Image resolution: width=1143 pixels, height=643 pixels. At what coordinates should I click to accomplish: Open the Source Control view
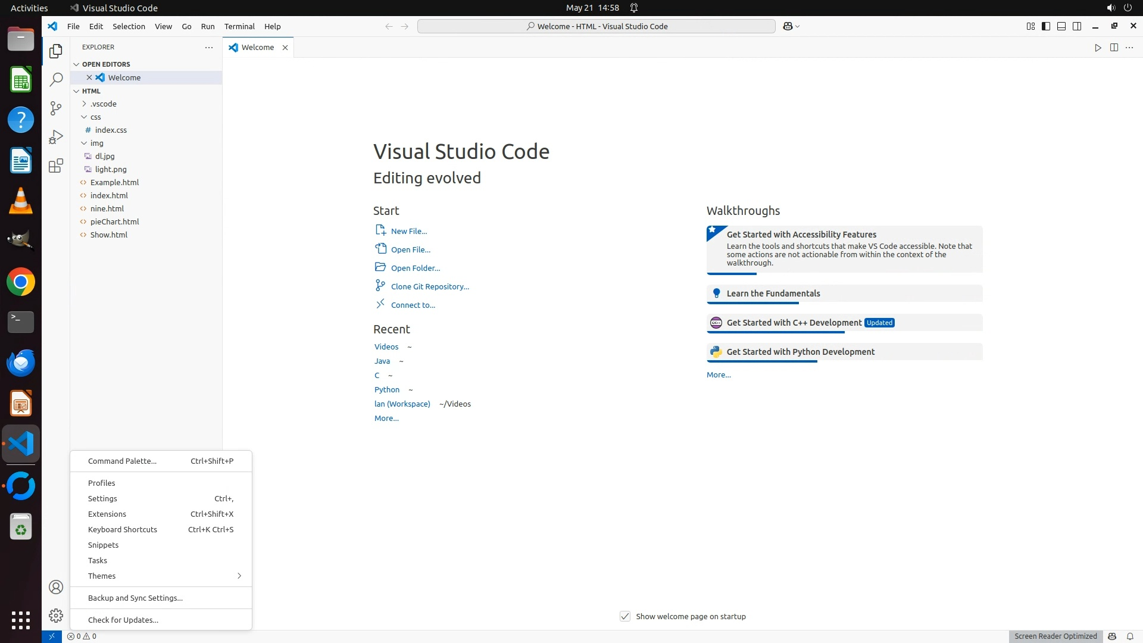click(x=56, y=108)
